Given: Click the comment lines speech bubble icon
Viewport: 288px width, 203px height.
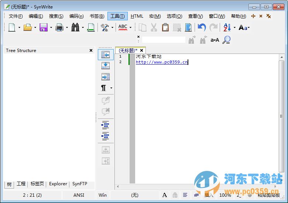Looking at the screenshot, I should click(x=106, y=101).
